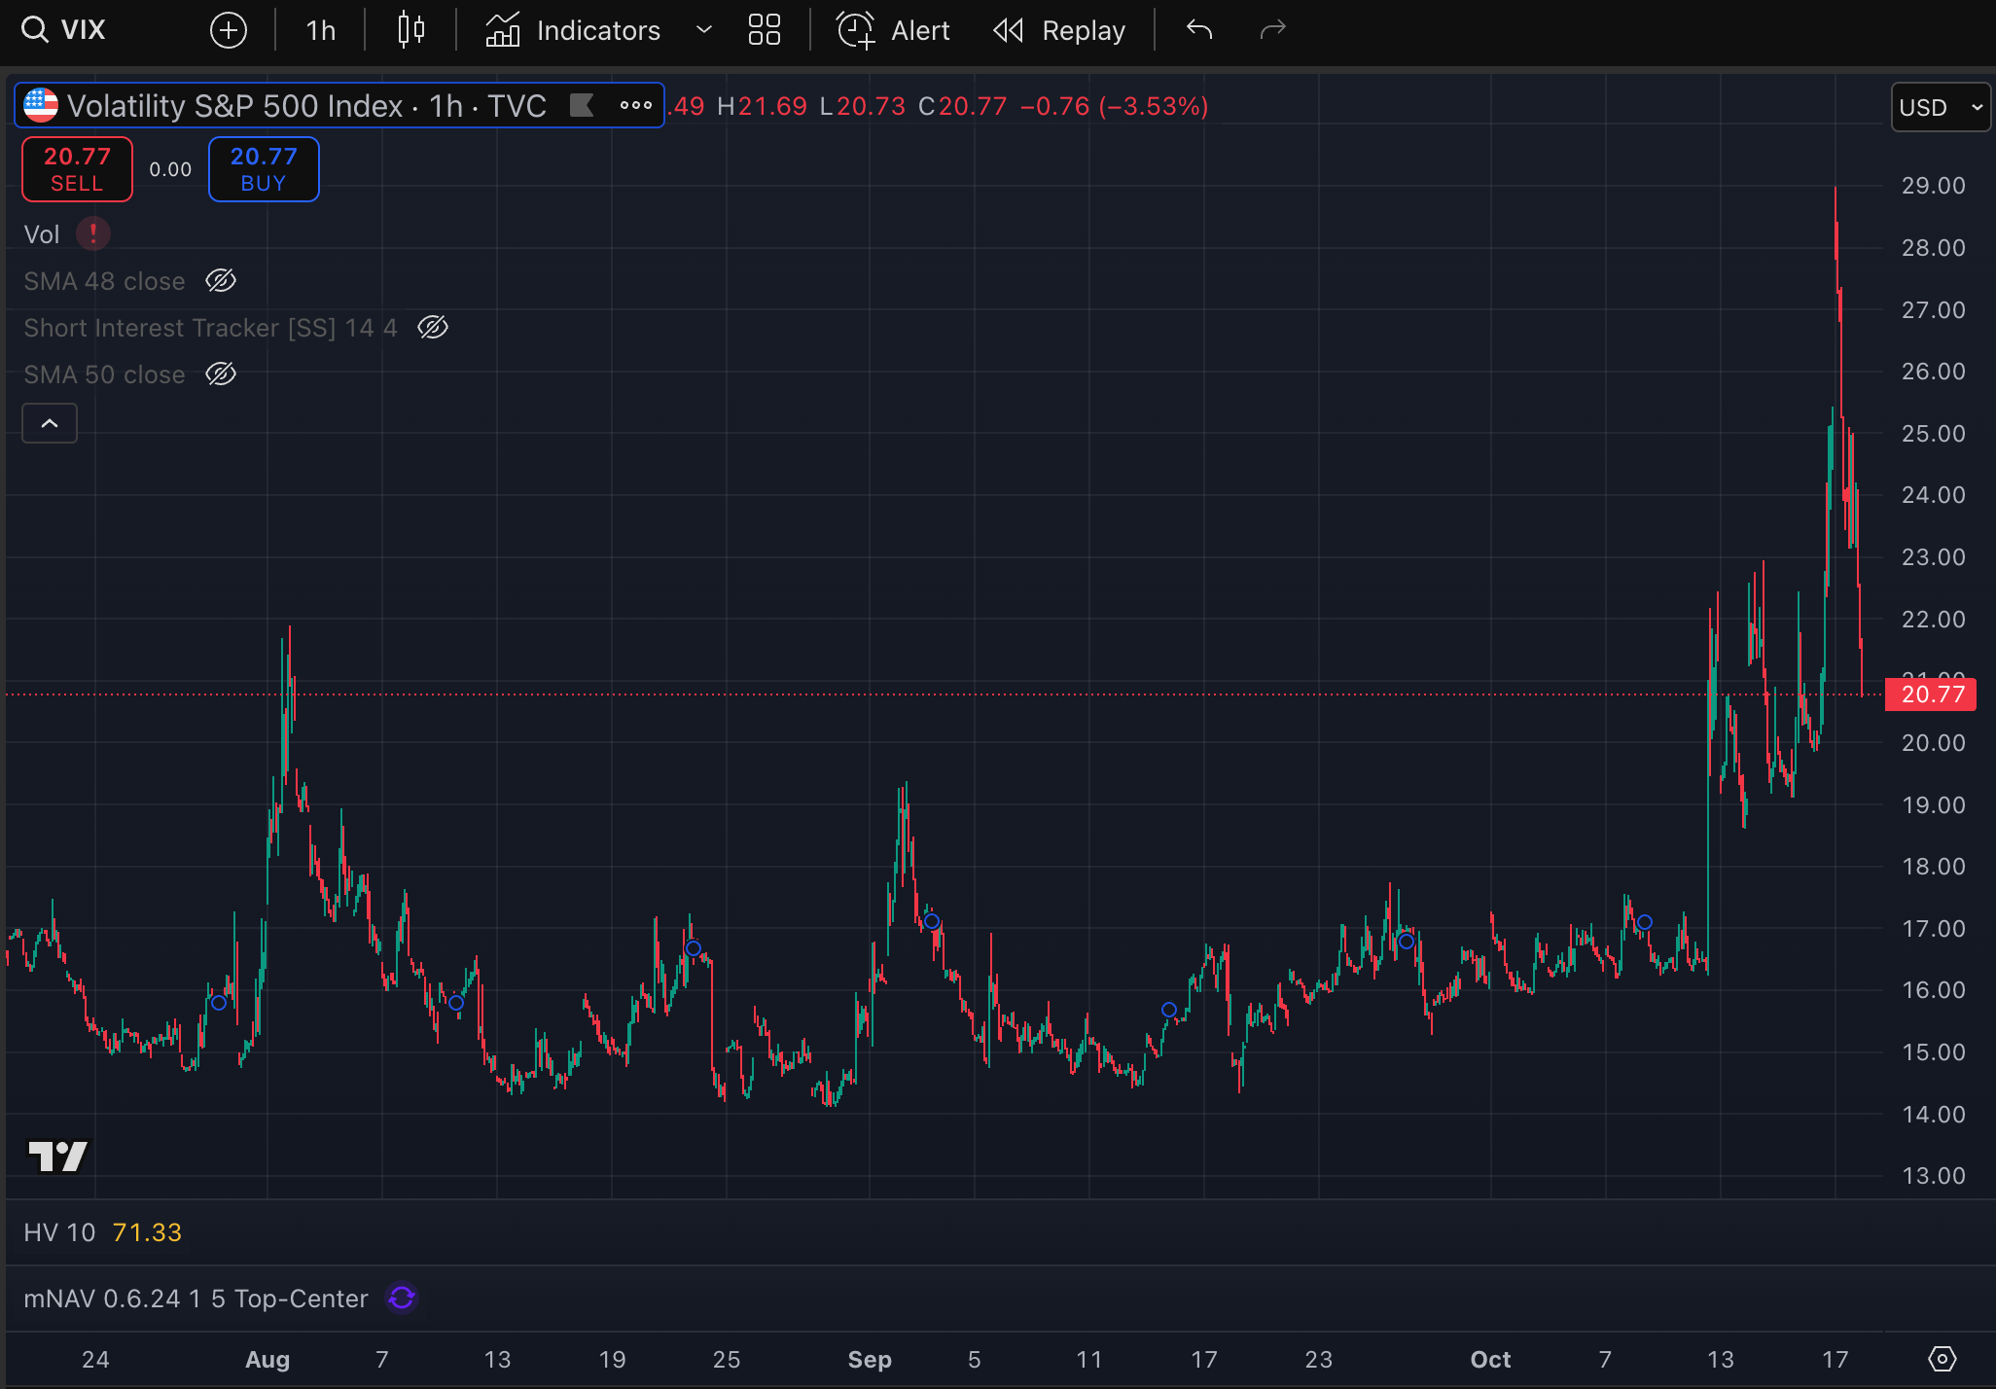Open the USD currency dropdown
The image size is (1996, 1389).
tap(1941, 107)
